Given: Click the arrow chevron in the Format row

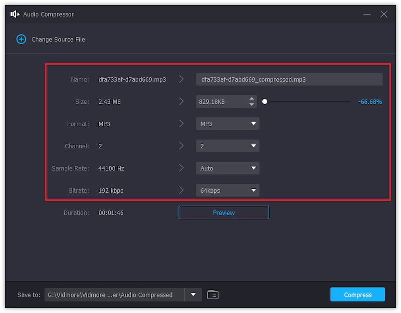Looking at the screenshot, I should click(181, 124).
